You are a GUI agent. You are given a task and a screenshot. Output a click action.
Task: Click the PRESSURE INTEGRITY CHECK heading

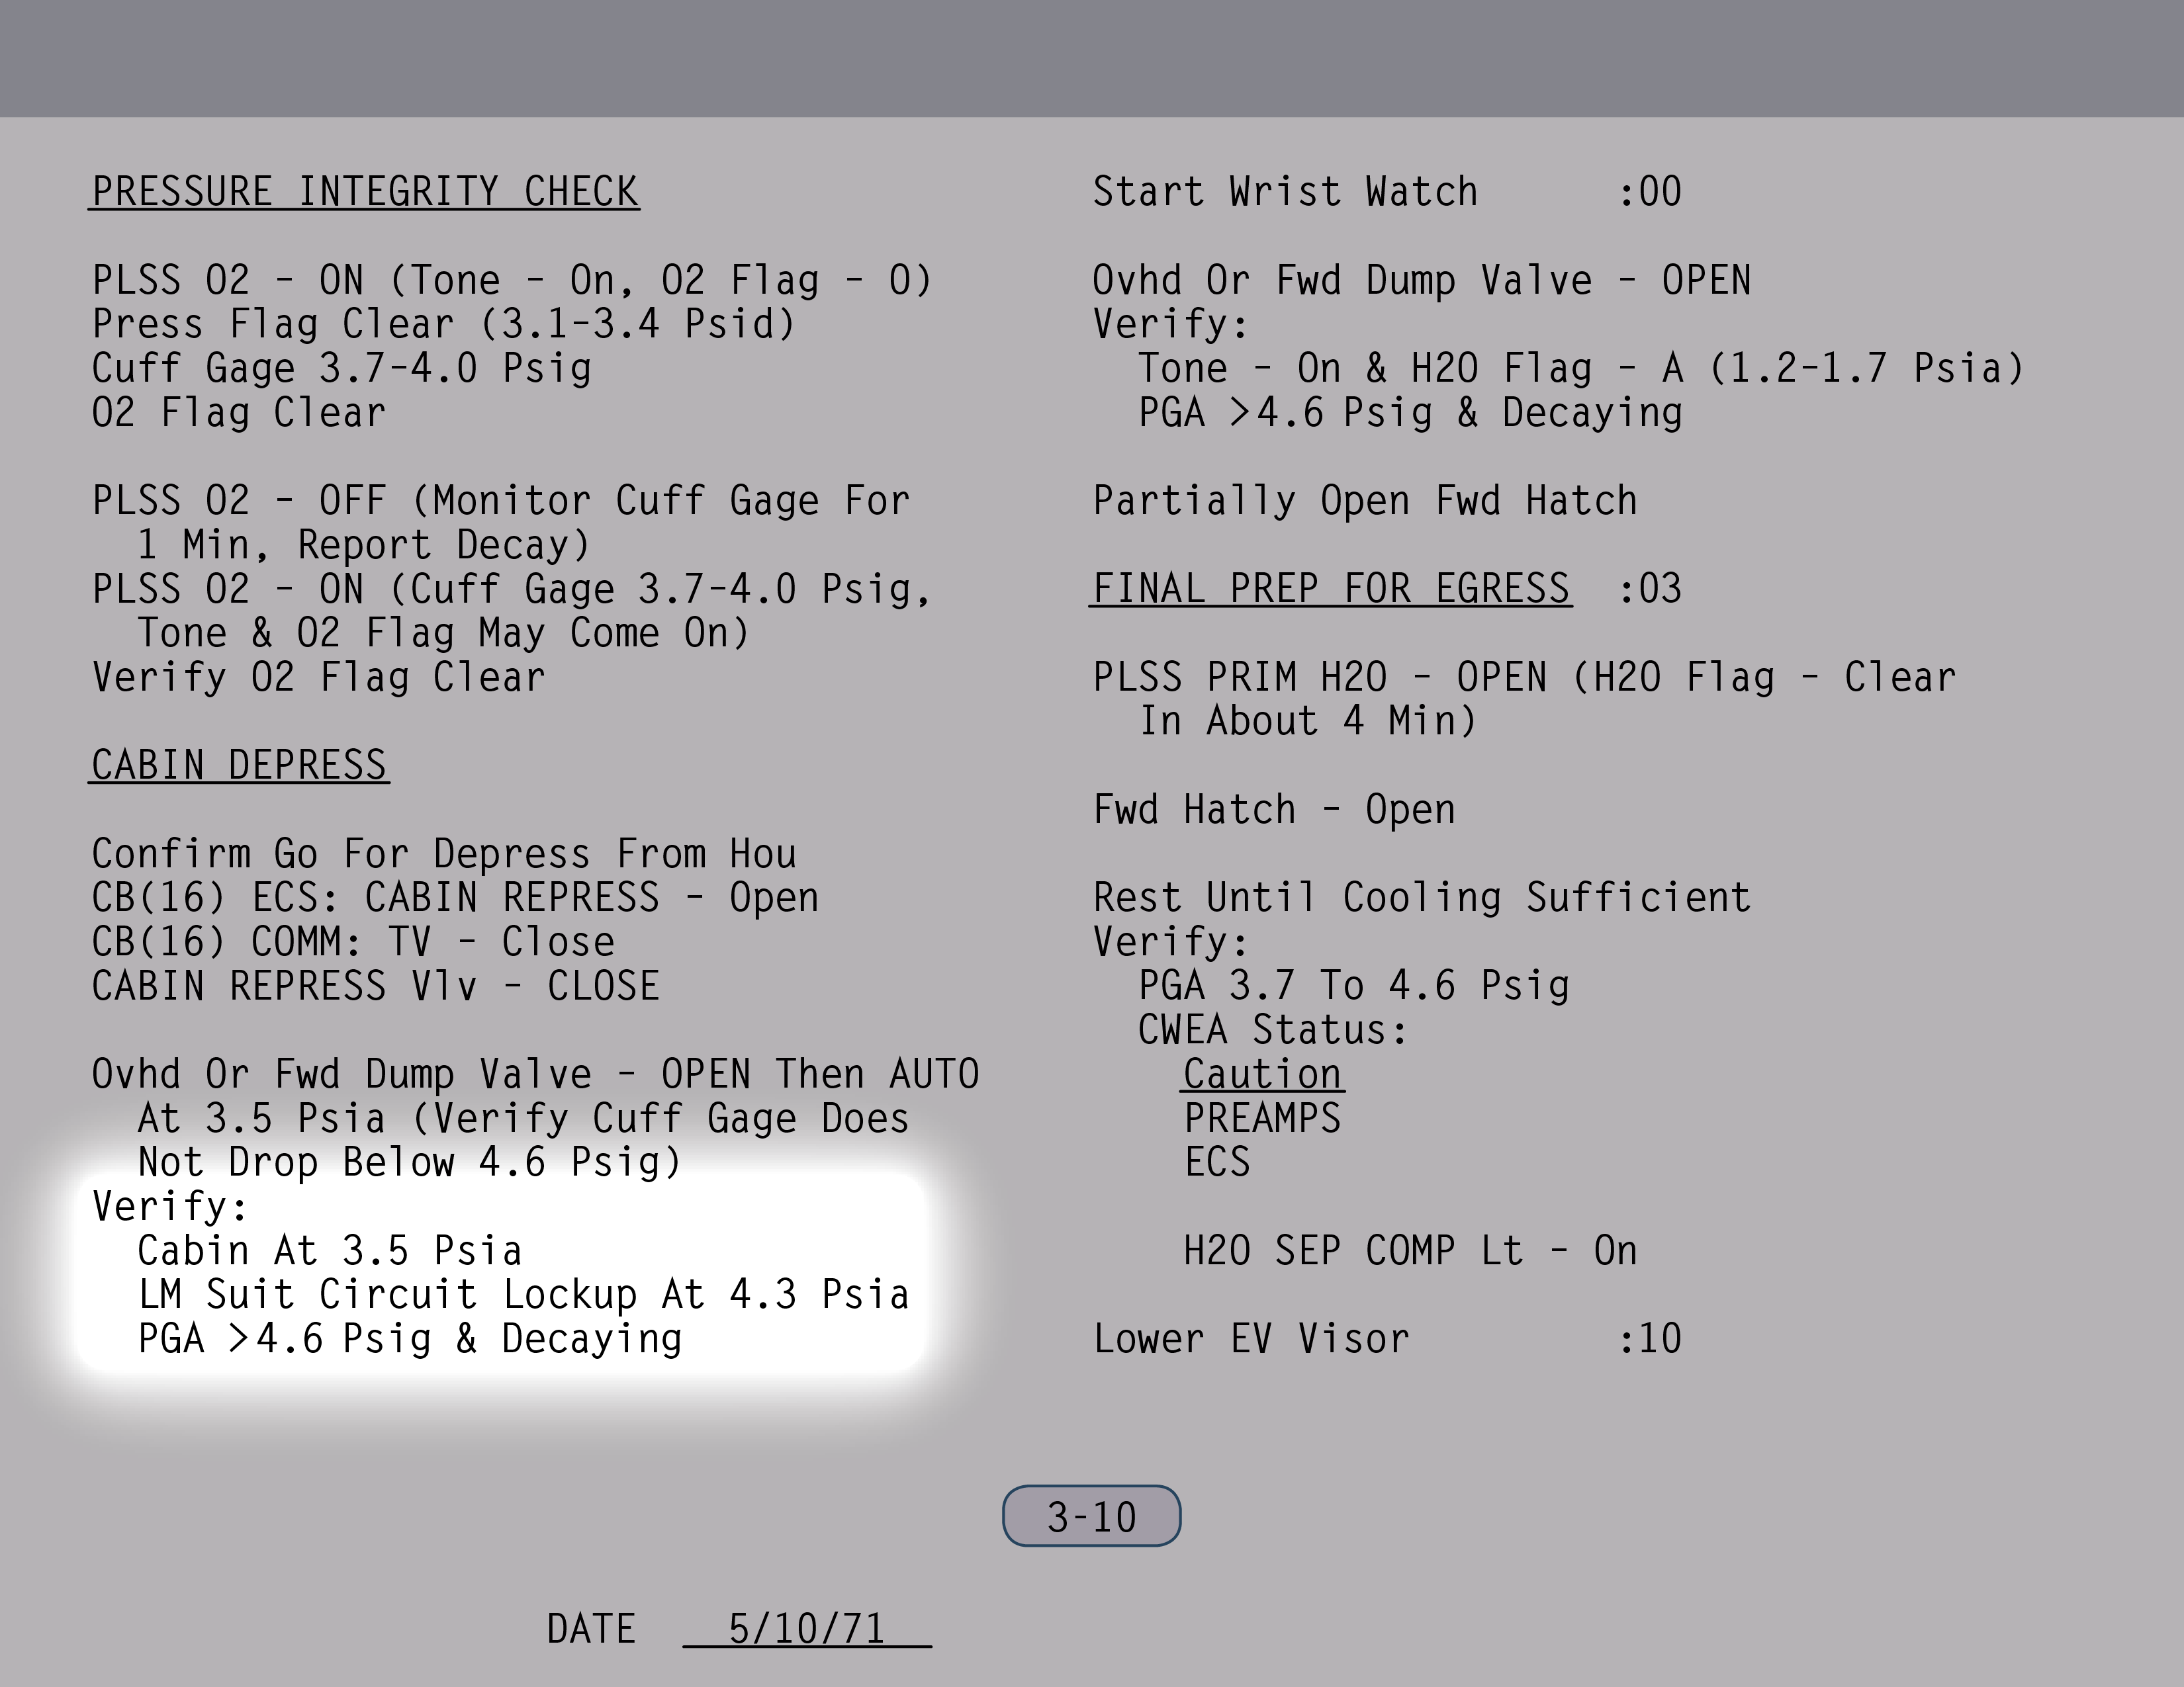click(365, 192)
